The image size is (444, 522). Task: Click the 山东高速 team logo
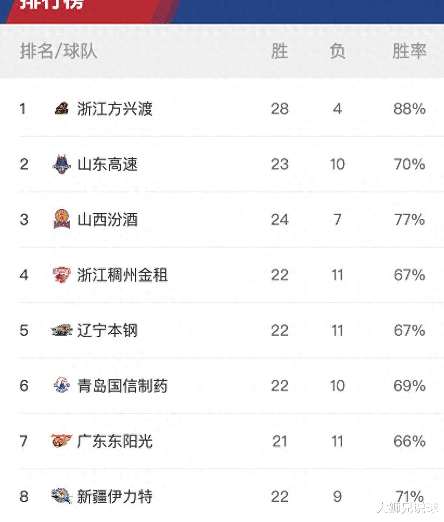click(x=62, y=164)
